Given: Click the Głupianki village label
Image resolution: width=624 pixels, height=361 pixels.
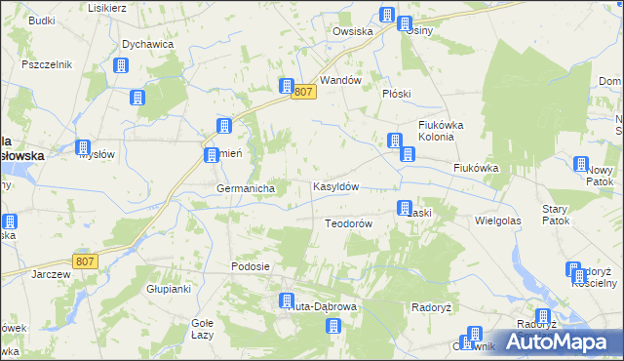Looking at the screenshot, I should [x=169, y=289].
